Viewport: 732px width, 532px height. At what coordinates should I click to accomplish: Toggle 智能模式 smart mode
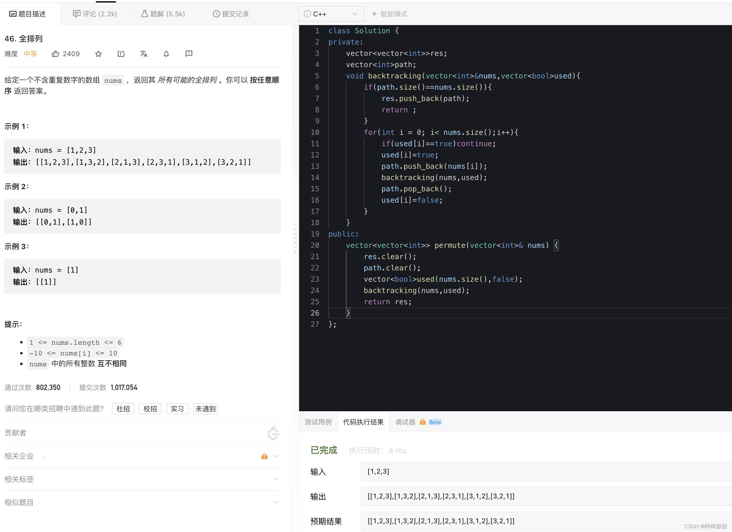click(x=390, y=14)
